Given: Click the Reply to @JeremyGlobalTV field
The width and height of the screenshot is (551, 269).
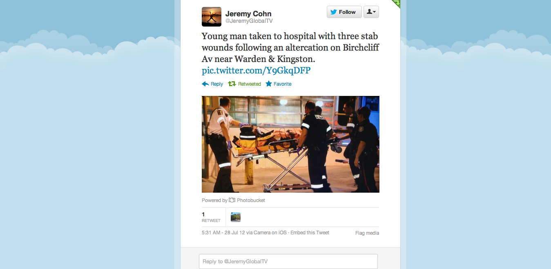Looking at the screenshot, I should click(288, 261).
